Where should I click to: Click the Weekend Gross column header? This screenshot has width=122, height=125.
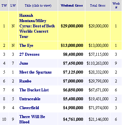(x=72, y=6)
